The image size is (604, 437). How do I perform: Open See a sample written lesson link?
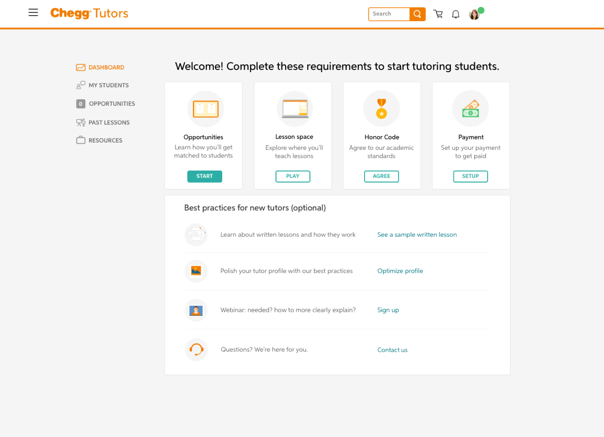[x=417, y=234]
